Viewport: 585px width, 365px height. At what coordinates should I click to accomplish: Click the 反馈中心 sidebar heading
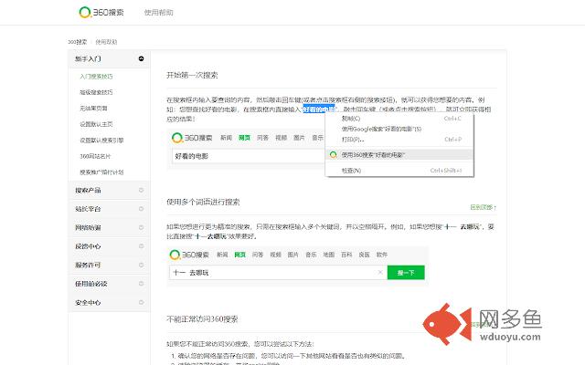tap(88, 246)
